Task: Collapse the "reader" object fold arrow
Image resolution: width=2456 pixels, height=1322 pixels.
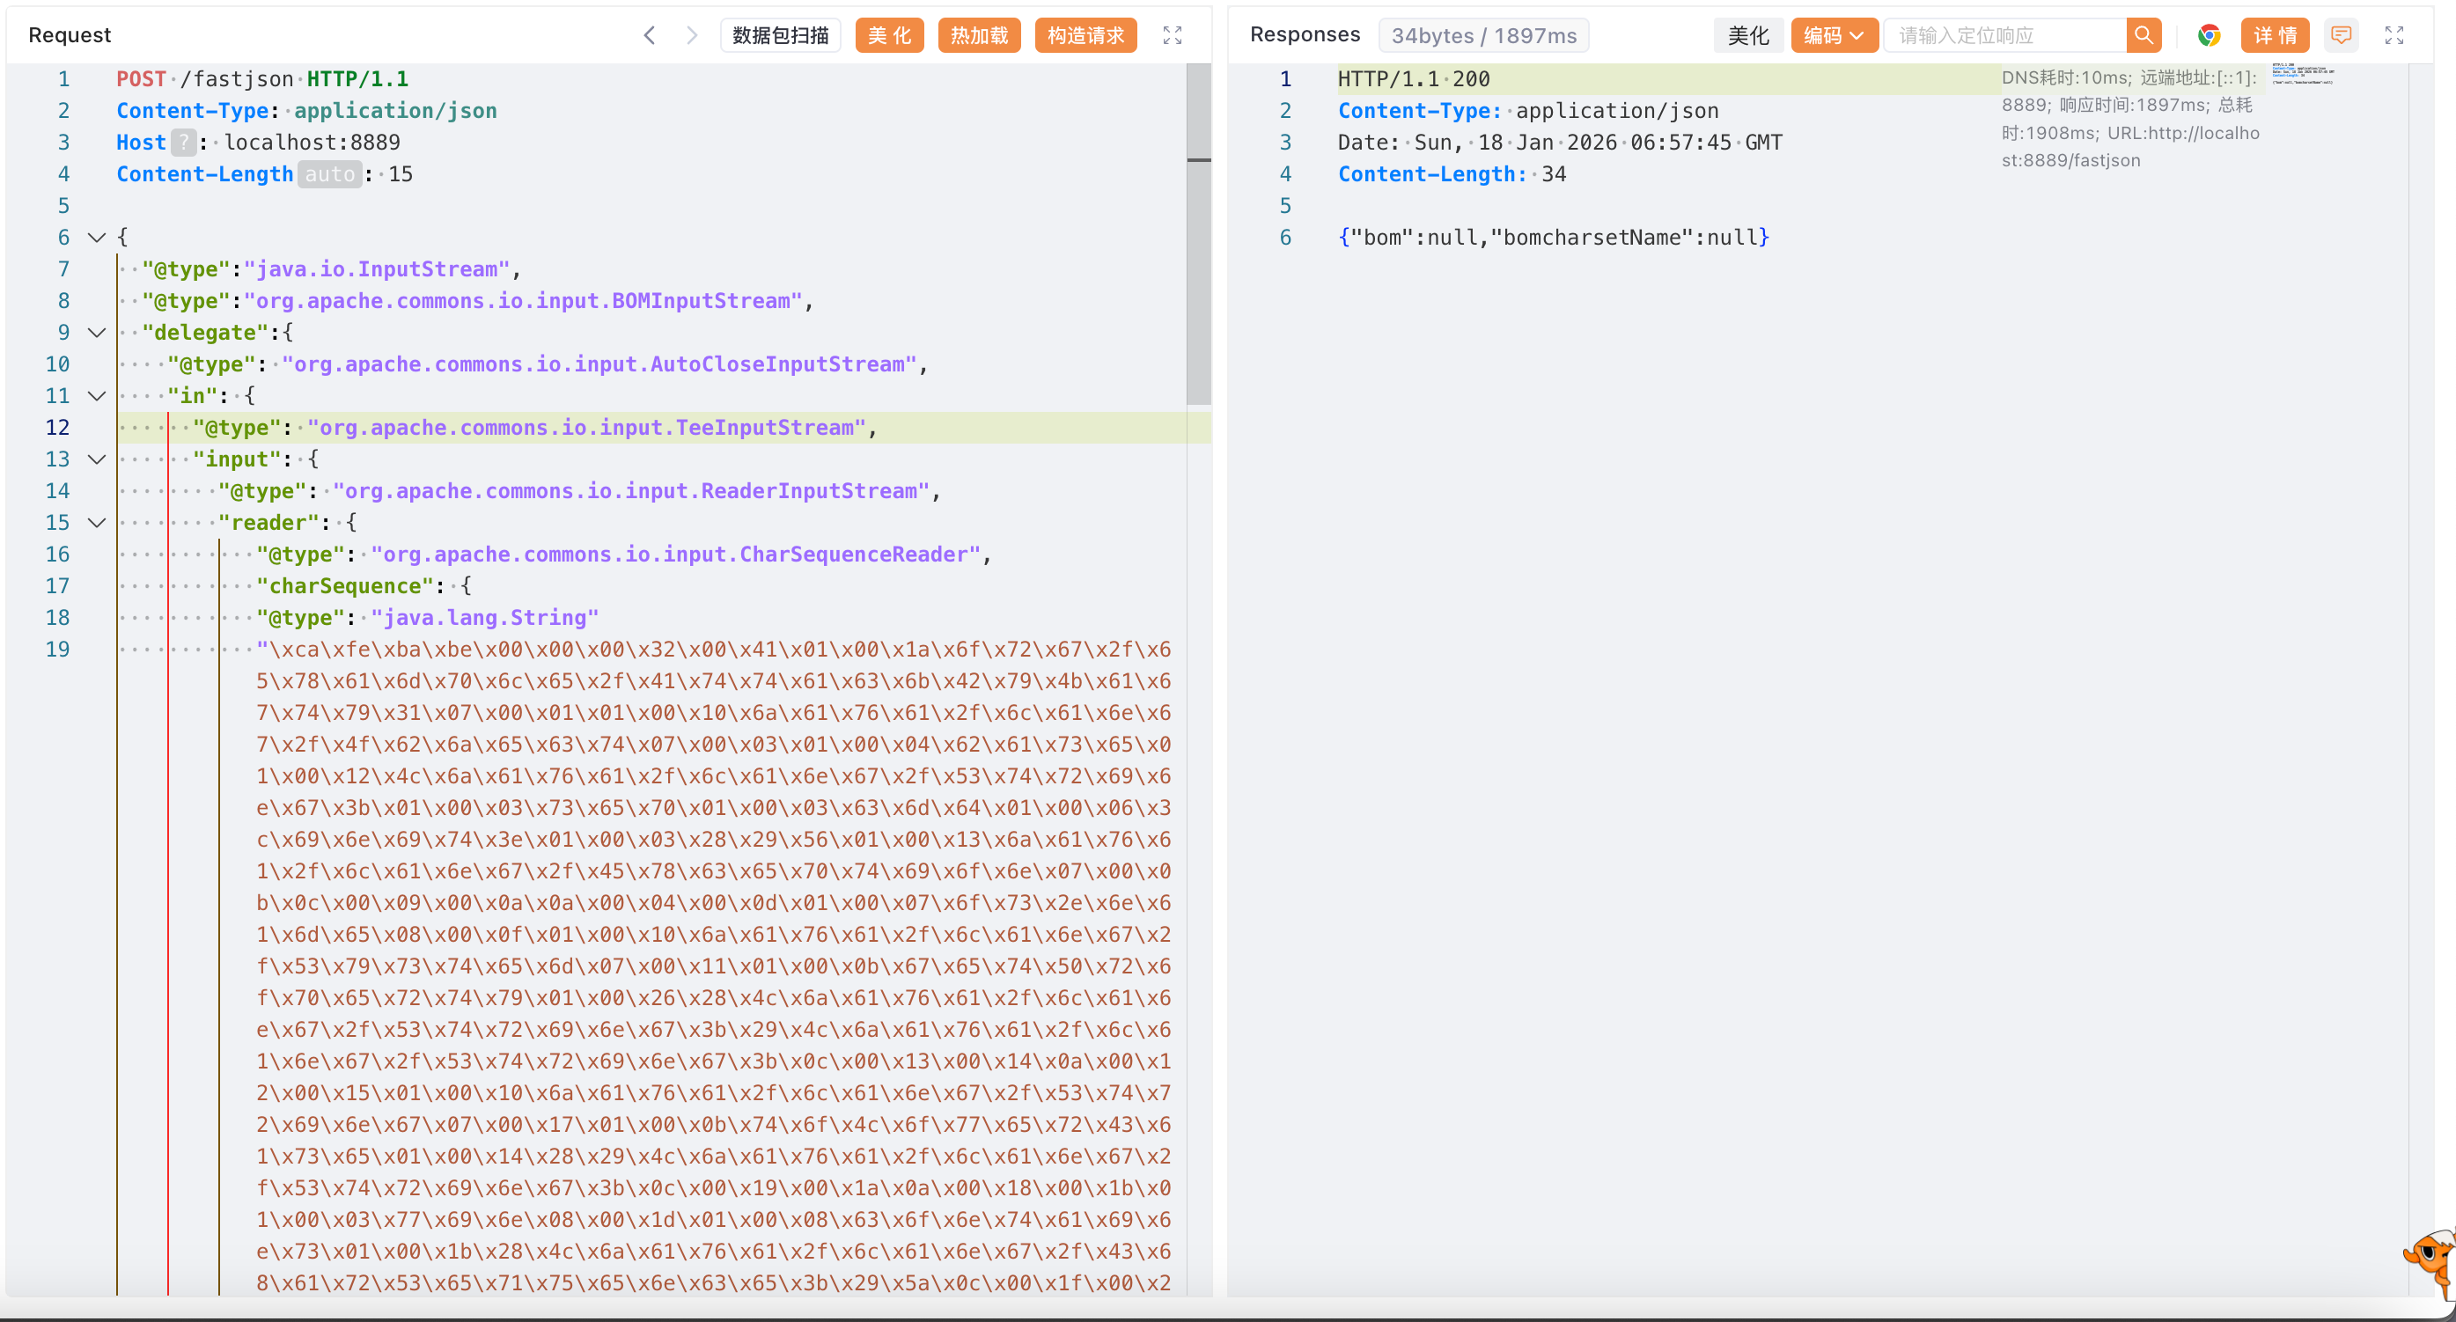Action: [x=96, y=522]
